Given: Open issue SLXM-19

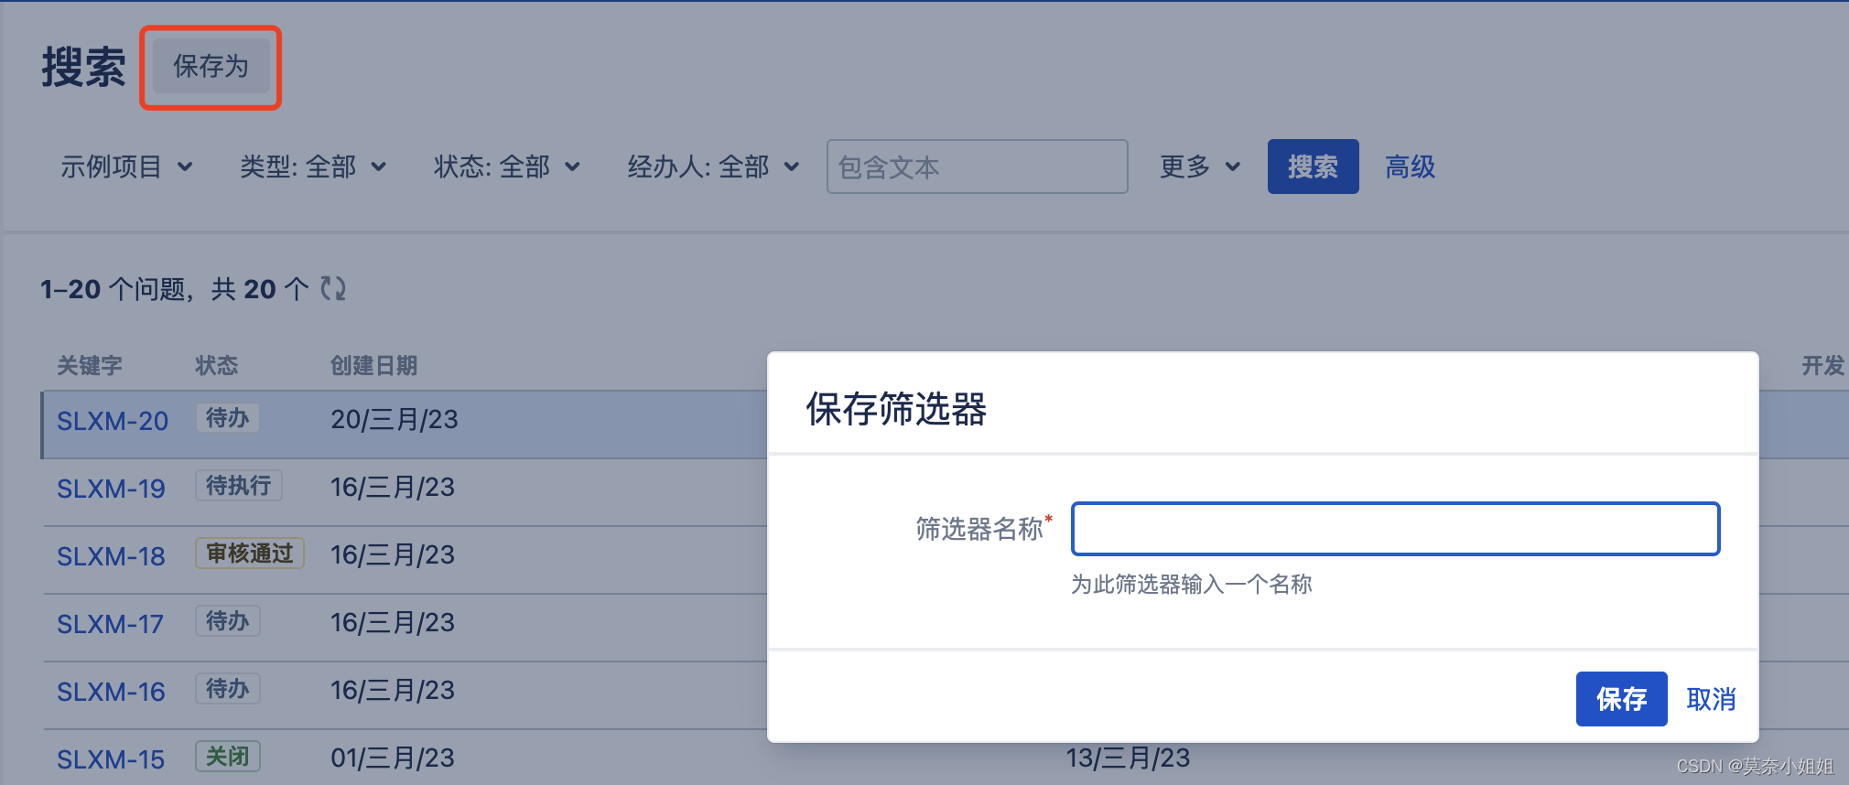Looking at the screenshot, I should pos(111,489).
